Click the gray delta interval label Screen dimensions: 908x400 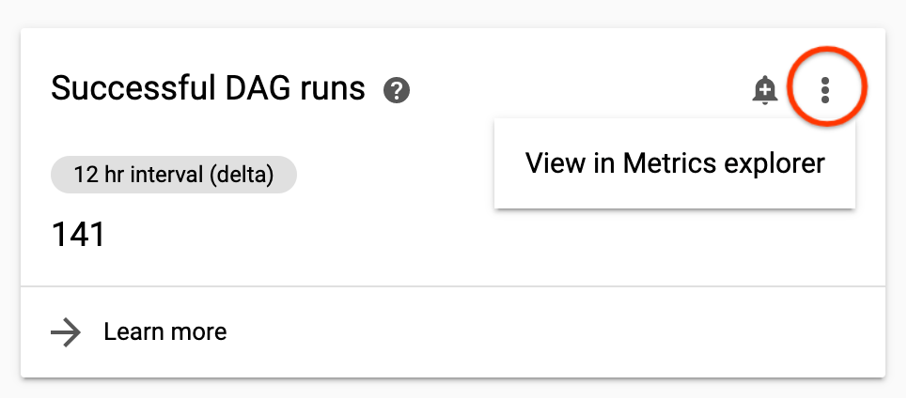click(173, 176)
